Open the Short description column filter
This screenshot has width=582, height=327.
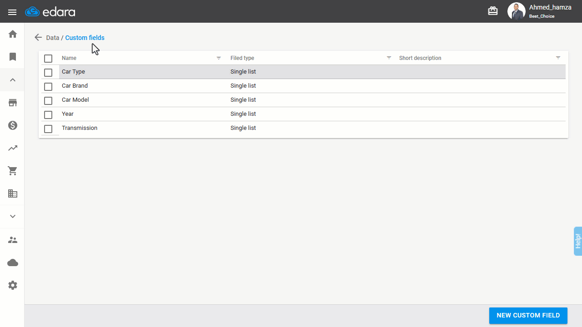pyautogui.click(x=558, y=58)
